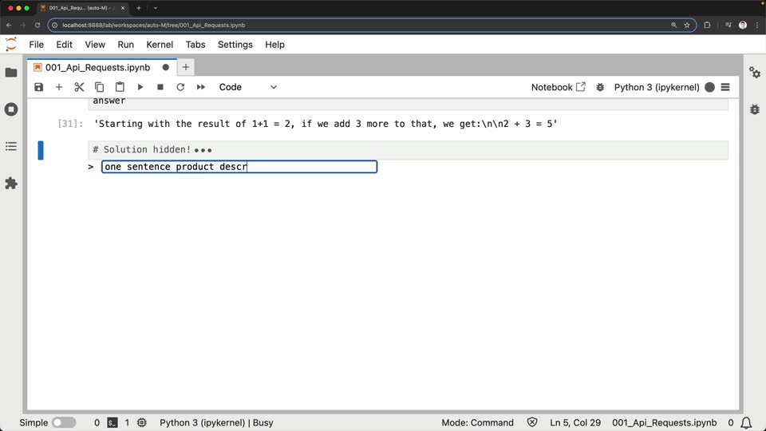Save the notebook with the disk icon
The width and height of the screenshot is (766, 431).
click(38, 87)
